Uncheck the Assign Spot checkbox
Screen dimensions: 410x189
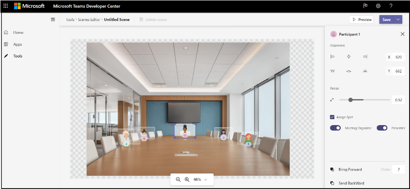coord(333,117)
